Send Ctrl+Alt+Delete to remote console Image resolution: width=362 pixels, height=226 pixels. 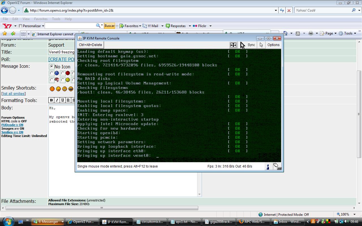point(90,45)
